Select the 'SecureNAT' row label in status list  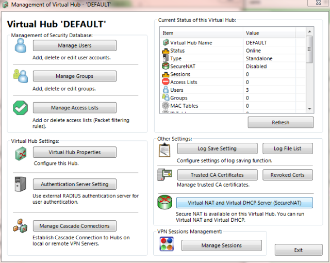[x=183, y=67]
